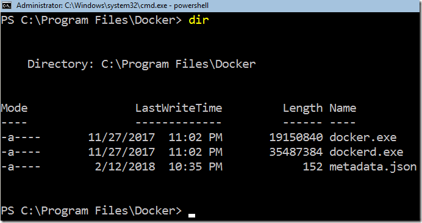Click the cmd.exe icon in title bar

7,5
